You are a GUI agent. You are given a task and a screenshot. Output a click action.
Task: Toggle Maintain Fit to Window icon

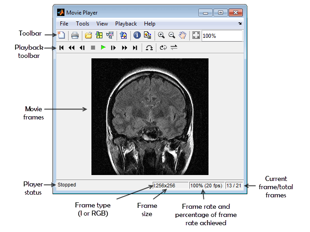196,36
